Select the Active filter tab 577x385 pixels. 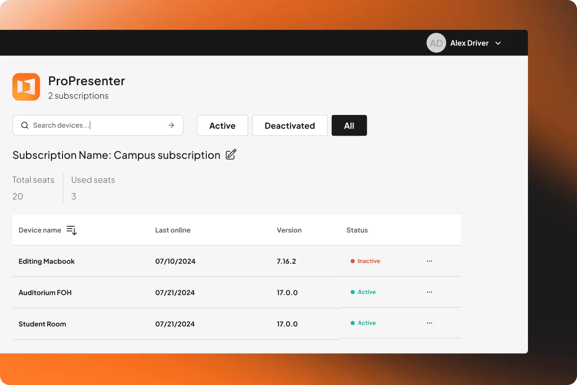point(222,125)
